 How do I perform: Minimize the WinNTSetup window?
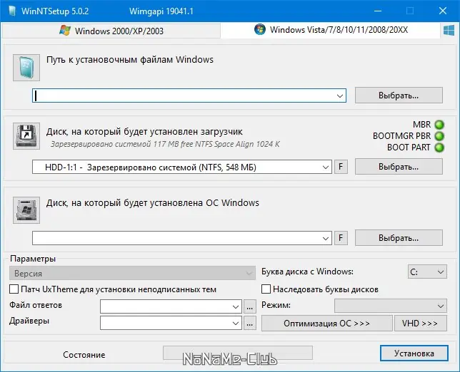coord(378,11)
